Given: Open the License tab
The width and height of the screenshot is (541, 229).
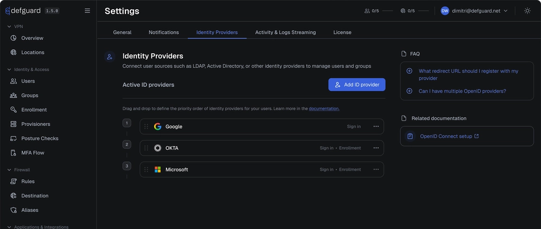Looking at the screenshot, I should [342, 33].
